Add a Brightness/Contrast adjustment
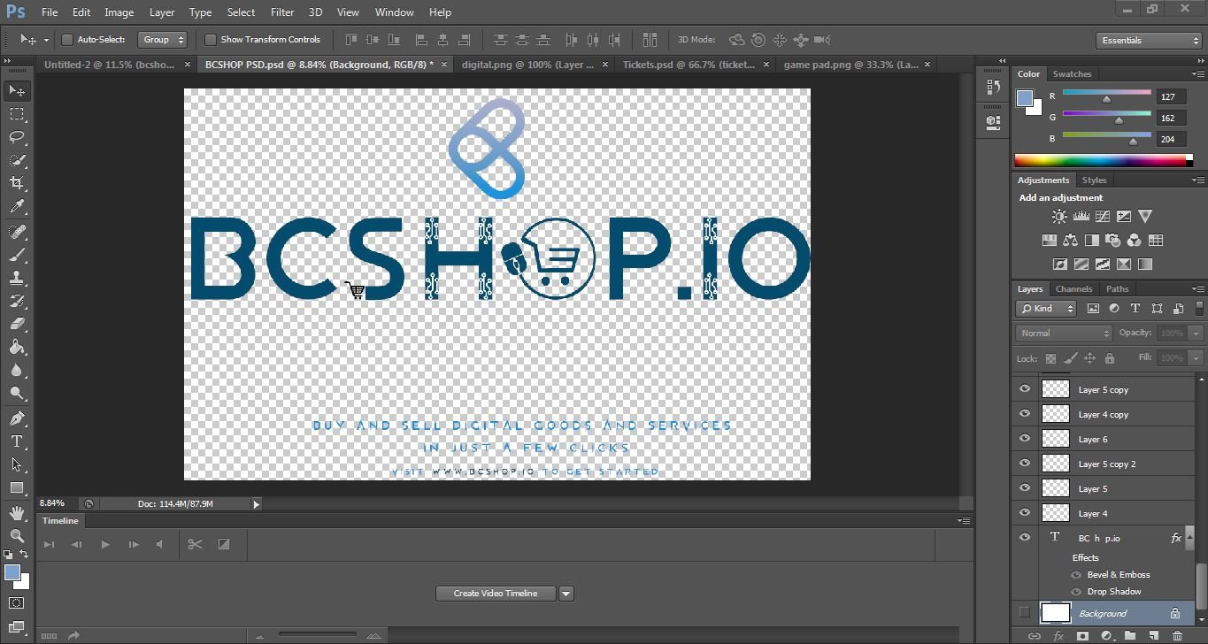Screen dimensions: 1208x644 1059,216
